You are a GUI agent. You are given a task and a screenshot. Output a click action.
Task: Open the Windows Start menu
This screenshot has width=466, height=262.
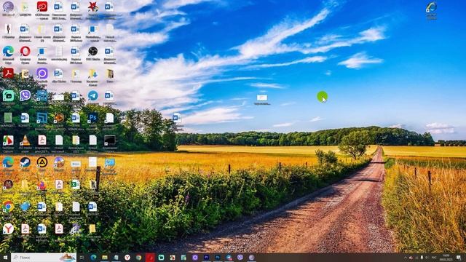point(5,258)
